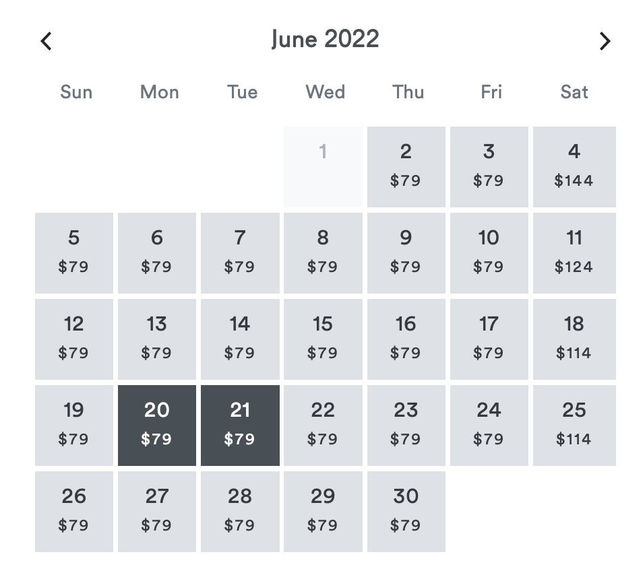Select June 19 date cell
The image size is (643, 575).
coord(74,426)
